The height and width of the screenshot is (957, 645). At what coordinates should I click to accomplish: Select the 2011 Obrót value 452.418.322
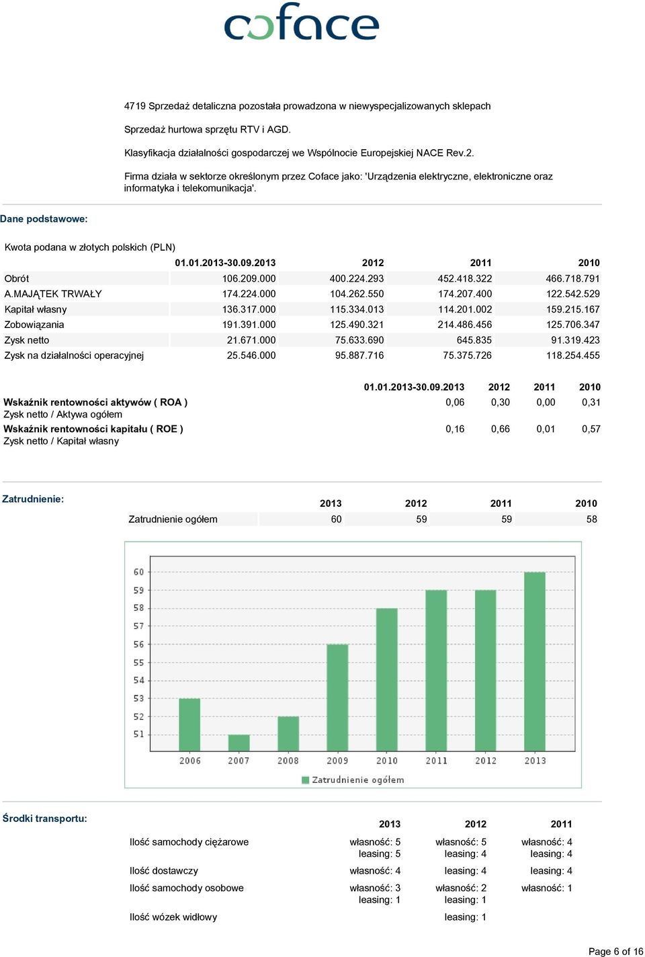[x=465, y=278]
